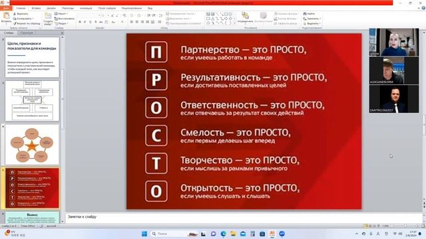The image size is (426, 239).
Task: Open the Дизайн ribbon tab
Action: click(x=51, y=9)
